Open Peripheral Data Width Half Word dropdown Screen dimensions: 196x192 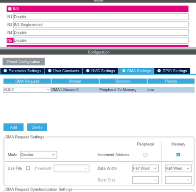(x=146, y=168)
